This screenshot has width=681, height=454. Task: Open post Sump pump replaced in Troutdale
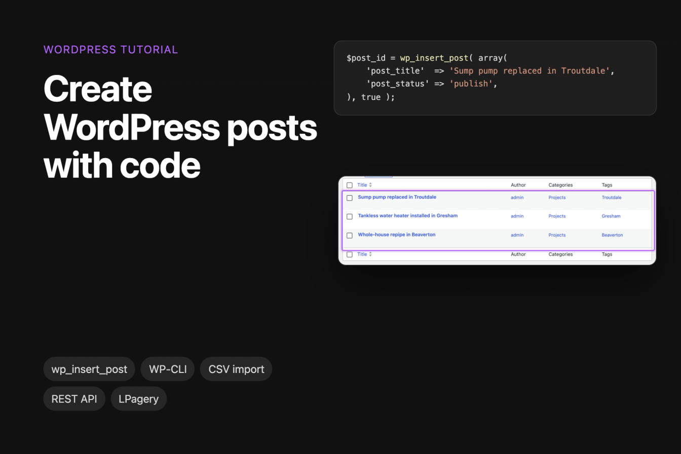point(397,197)
